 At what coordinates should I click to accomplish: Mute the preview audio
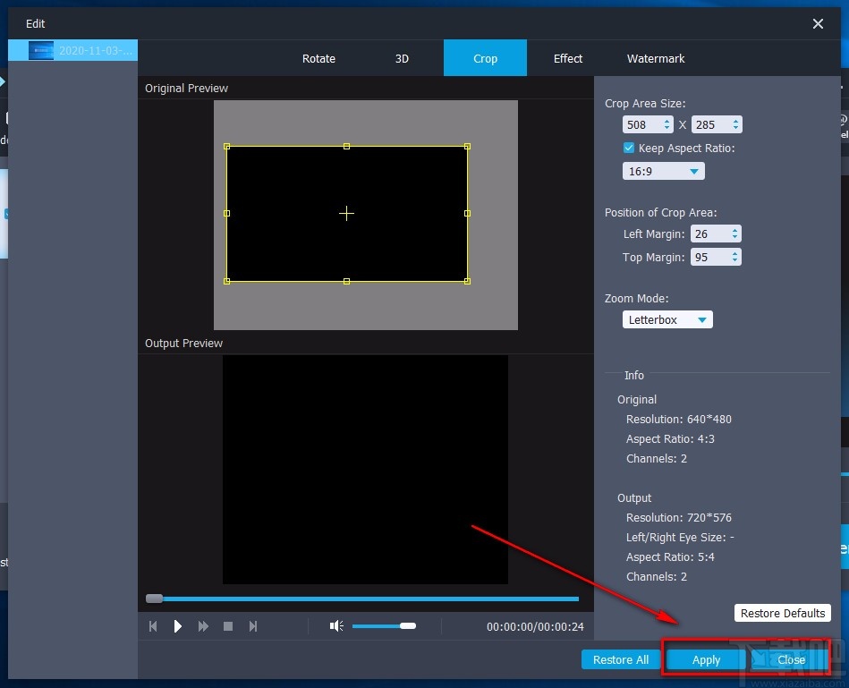337,625
